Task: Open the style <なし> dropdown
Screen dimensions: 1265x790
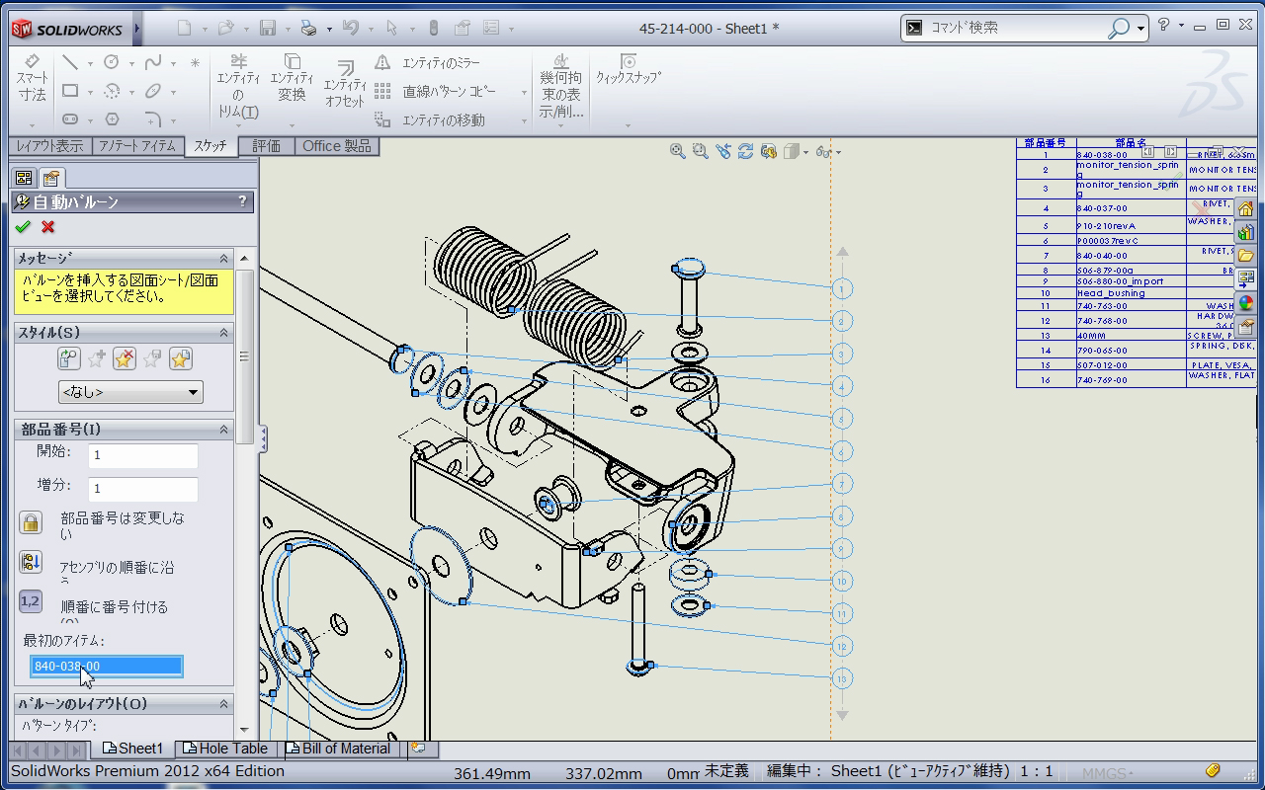Action: (130, 392)
